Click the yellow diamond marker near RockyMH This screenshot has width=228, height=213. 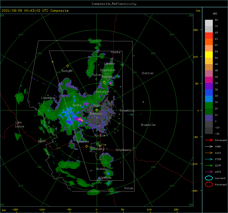[68, 66]
